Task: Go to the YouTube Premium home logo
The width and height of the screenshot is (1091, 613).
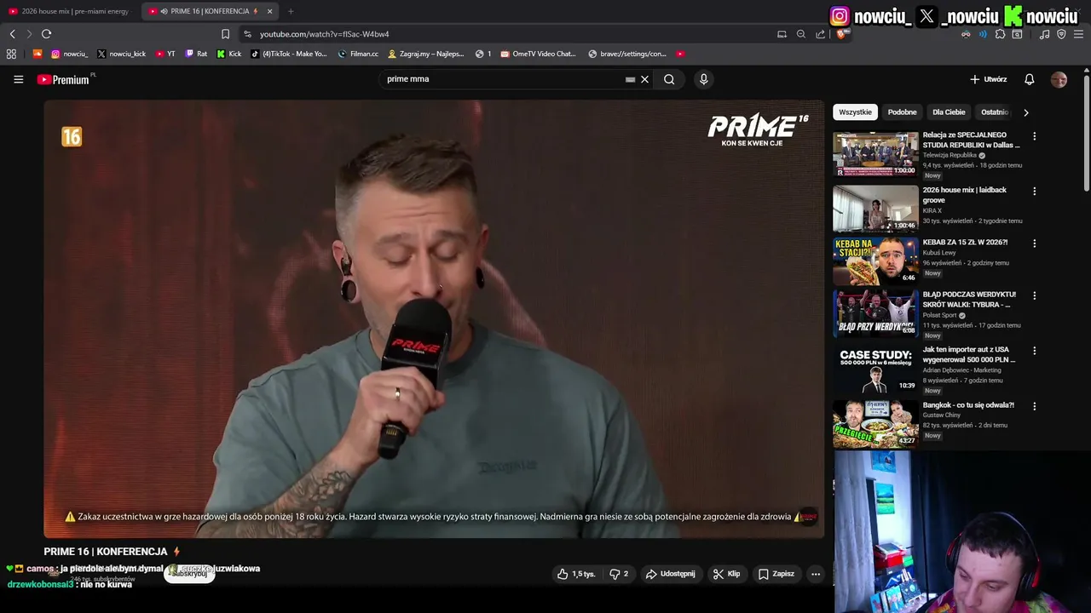Action: (64, 79)
